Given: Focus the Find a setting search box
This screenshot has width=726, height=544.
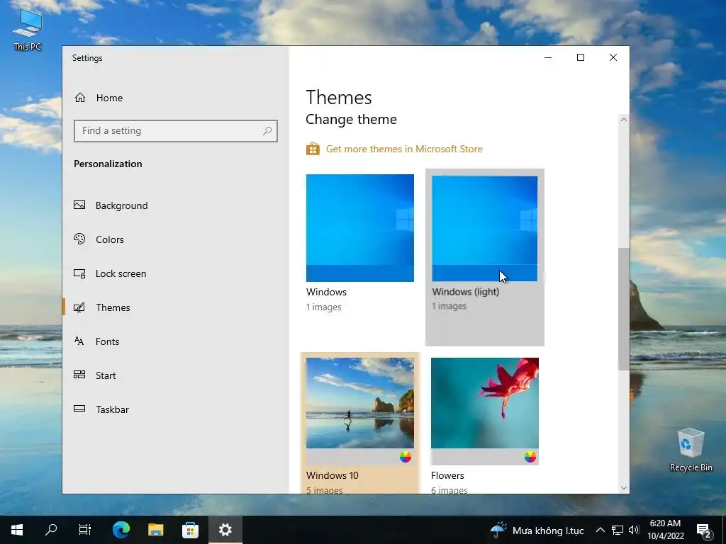Looking at the screenshot, I should [176, 131].
